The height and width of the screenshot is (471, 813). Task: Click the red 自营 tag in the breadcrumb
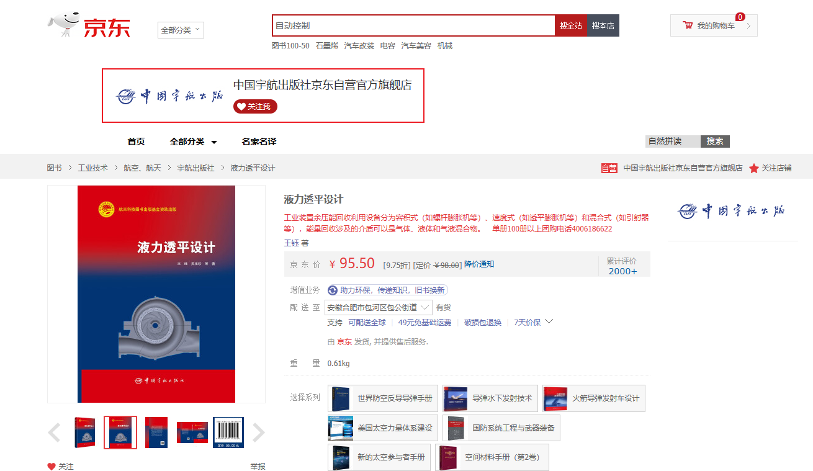point(610,168)
